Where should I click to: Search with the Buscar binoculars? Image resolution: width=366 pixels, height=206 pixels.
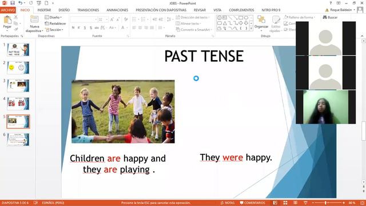tap(330, 17)
